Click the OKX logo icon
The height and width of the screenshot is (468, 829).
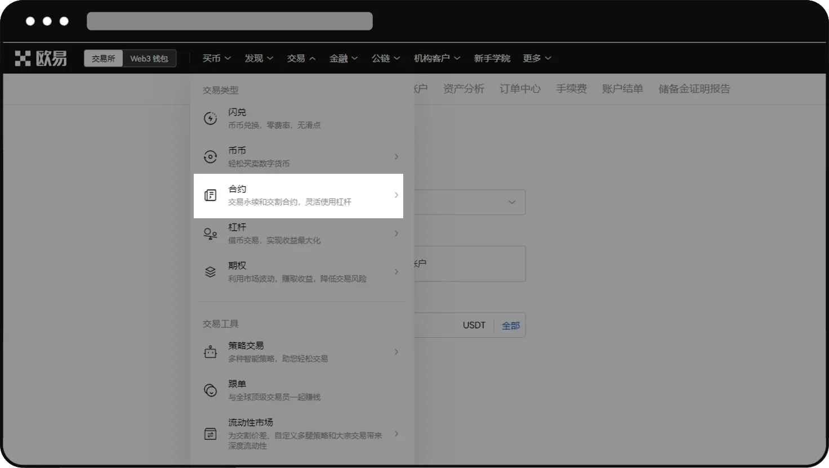23,58
